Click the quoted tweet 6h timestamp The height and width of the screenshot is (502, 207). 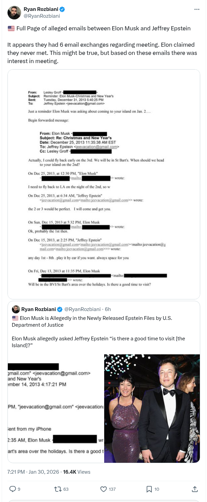[x=108, y=309]
